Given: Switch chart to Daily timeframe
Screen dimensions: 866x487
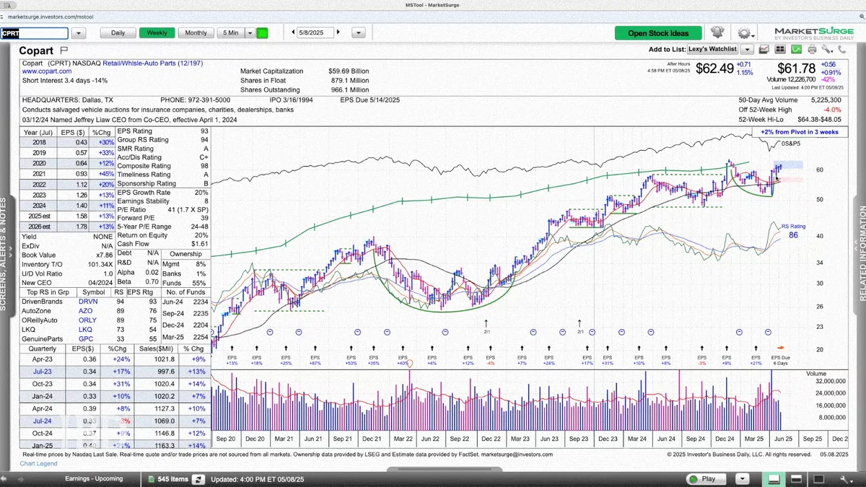Looking at the screenshot, I should click(x=118, y=33).
